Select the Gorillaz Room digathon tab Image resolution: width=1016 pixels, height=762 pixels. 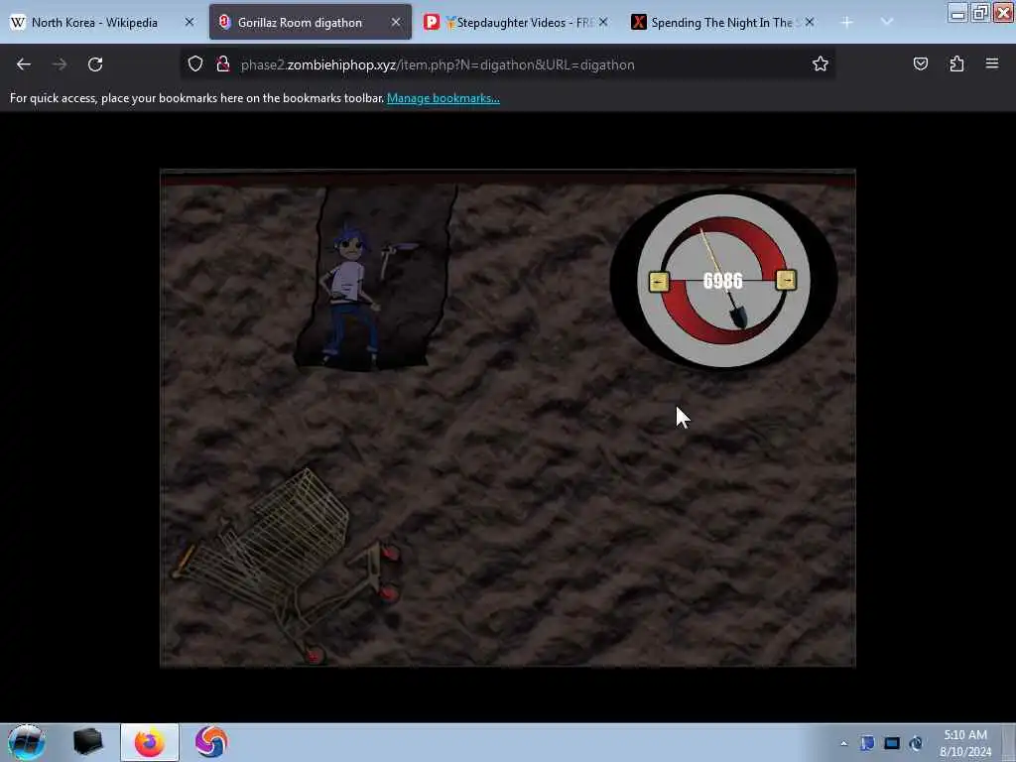pos(310,23)
